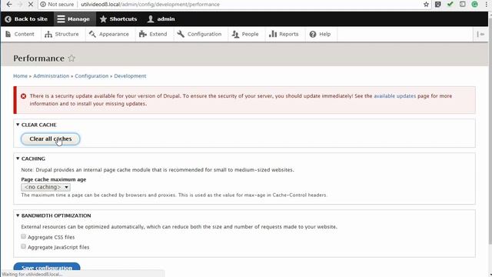
Task: Click the green checkmark extension icon
Action: pyautogui.click(x=450, y=5)
